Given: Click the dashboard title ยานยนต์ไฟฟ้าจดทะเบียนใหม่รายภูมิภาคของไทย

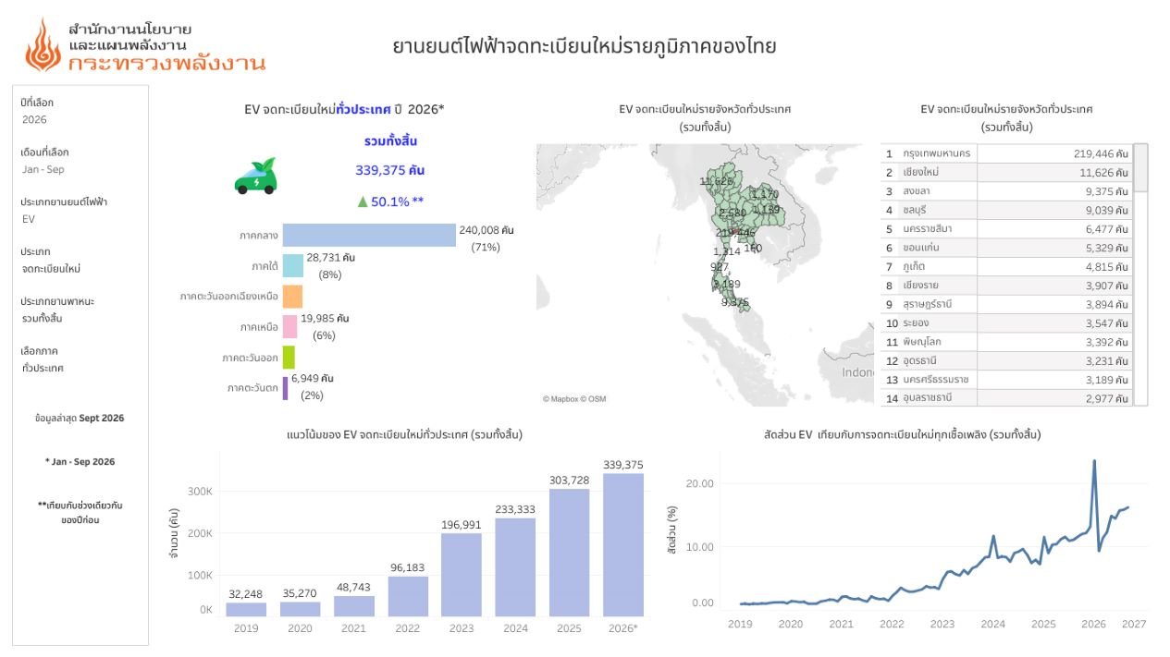Looking at the screenshot, I should pyautogui.click(x=585, y=46).
